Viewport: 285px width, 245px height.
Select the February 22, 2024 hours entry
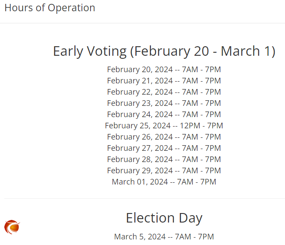tap(164, 92)
